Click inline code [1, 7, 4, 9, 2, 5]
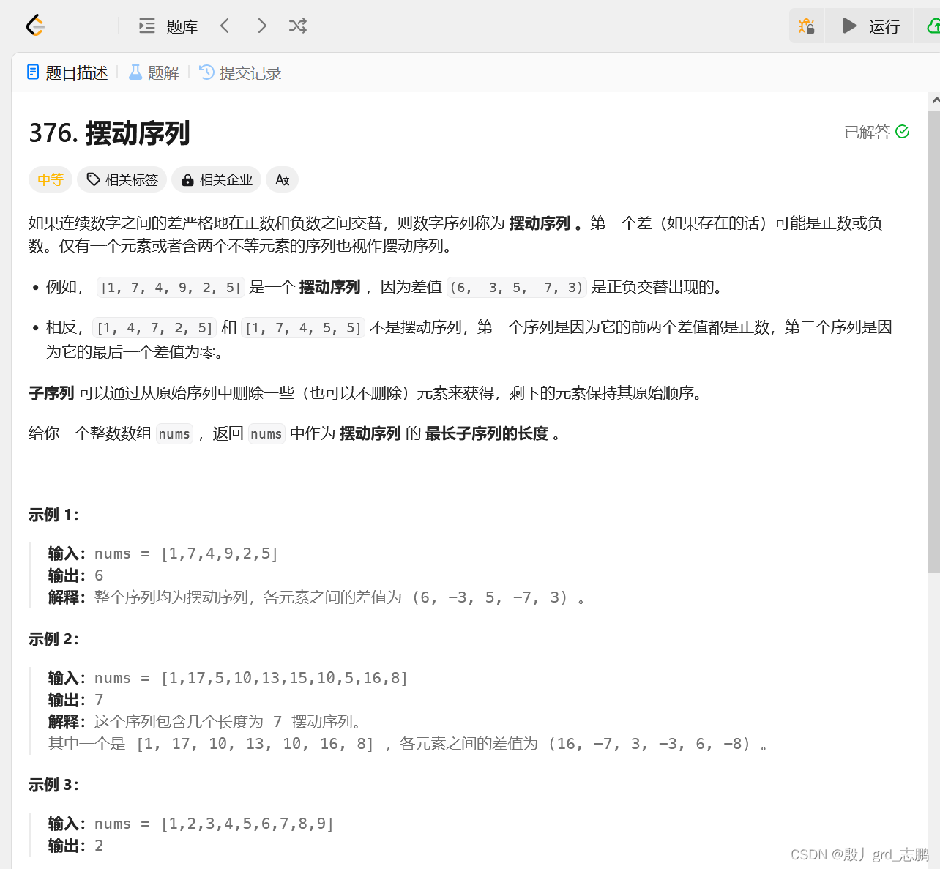The width and height of the screenshot is (940, 869). point(170,287)
